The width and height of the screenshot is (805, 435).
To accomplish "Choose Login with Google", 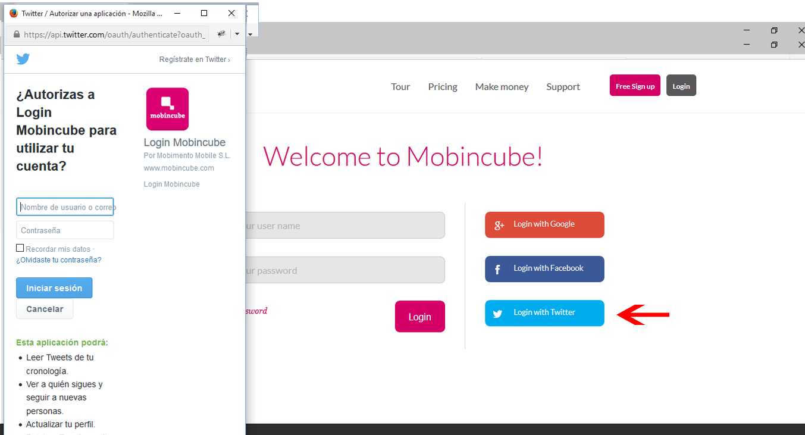I will [x=544, y=225].
